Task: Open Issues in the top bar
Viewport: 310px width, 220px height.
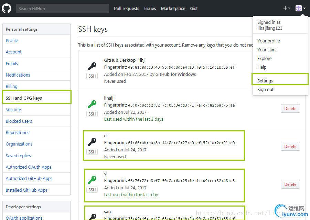Action: point(150,9)
